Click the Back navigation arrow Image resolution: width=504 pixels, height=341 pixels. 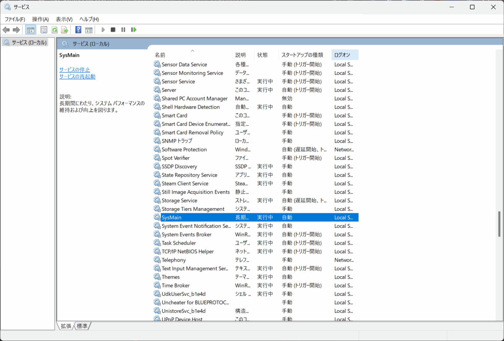(6, 30)
